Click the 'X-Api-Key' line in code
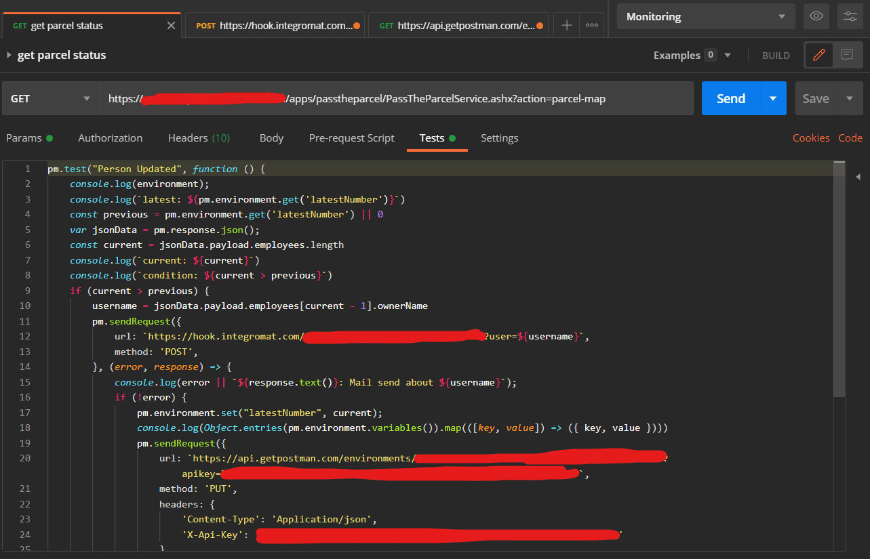 coord(401,535)
